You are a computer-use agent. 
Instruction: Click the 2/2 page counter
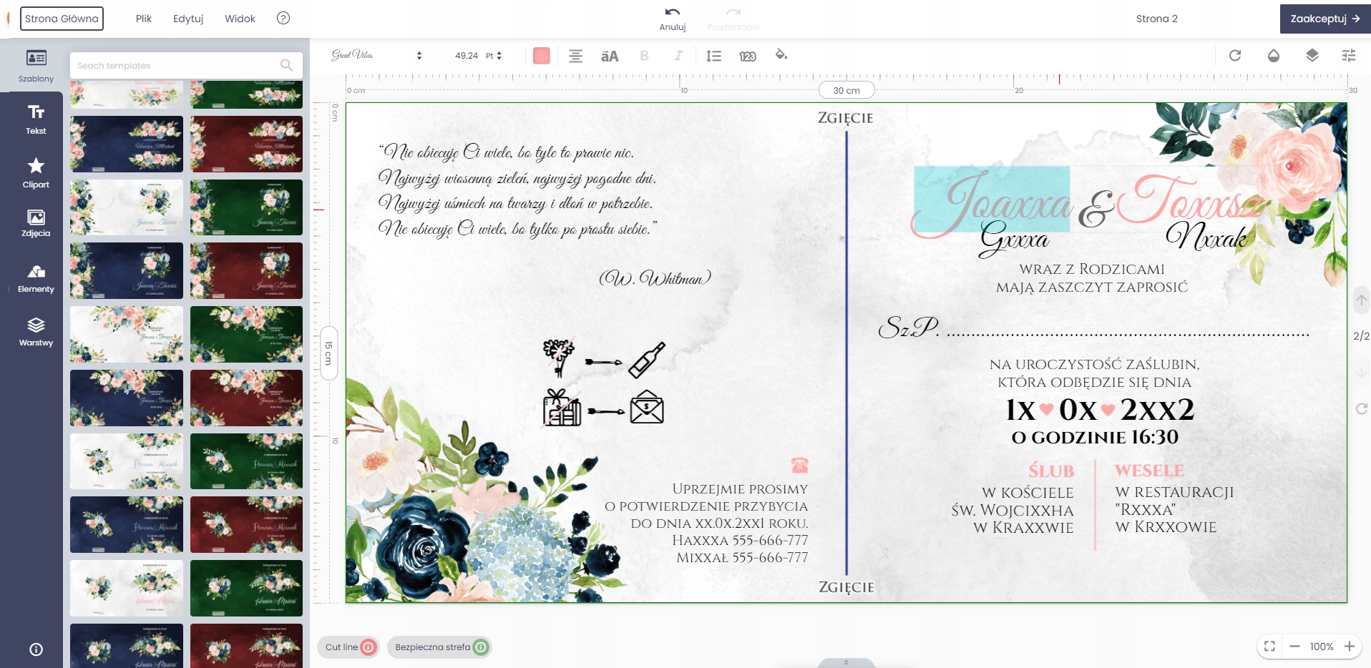coord(1361,336)
